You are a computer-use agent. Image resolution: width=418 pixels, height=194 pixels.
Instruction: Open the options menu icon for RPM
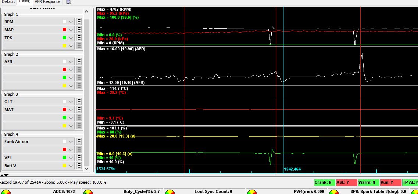click(x=79, y=22)
